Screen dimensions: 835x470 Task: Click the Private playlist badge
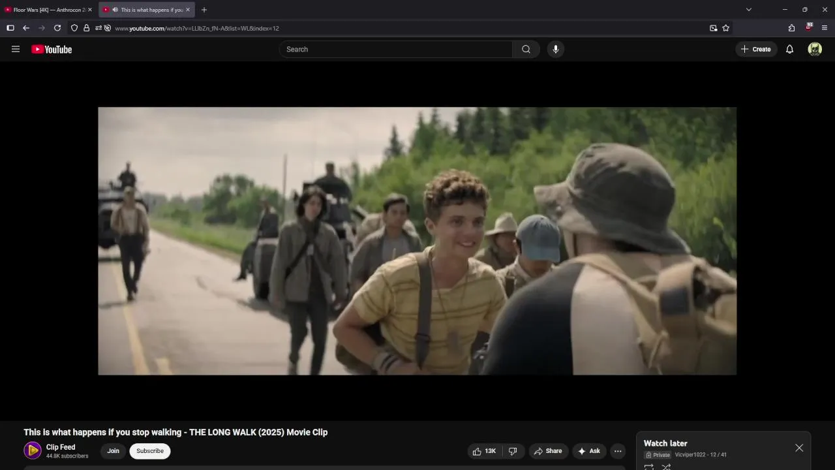point(658,455)
